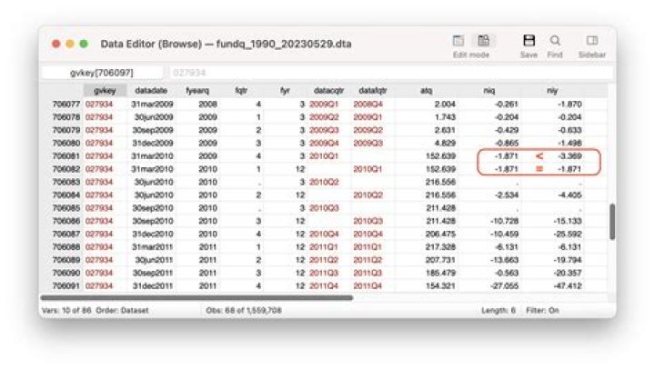This screenshot has height=369, width=655.
Task: Select the atq column header
Action: pos(426,91)
